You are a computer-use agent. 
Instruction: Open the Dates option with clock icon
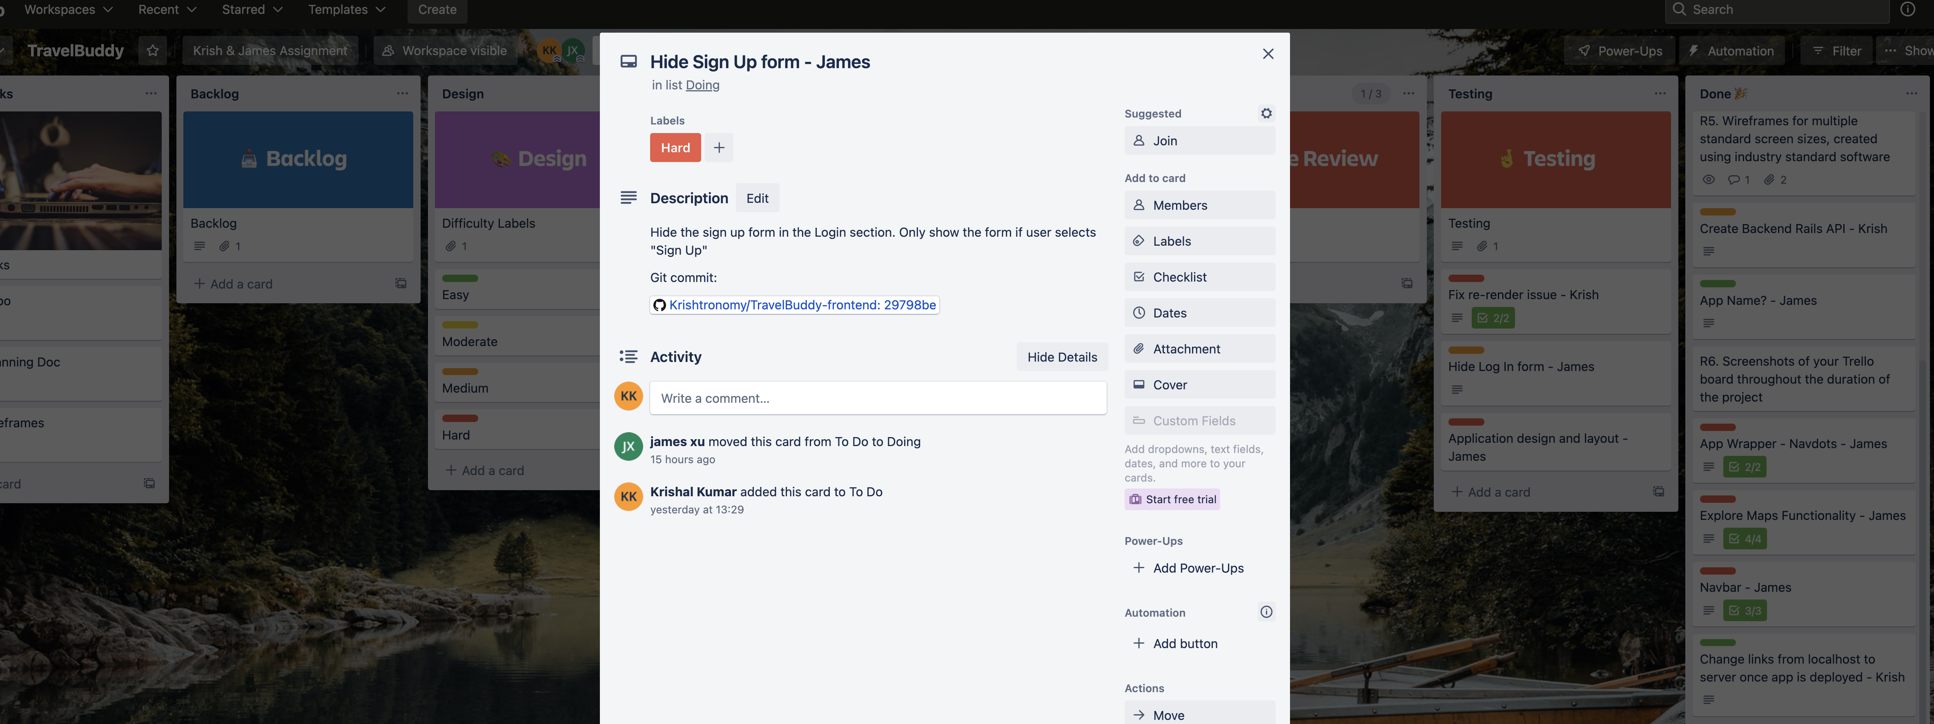pyautogui.click(x=1199, y=313)
